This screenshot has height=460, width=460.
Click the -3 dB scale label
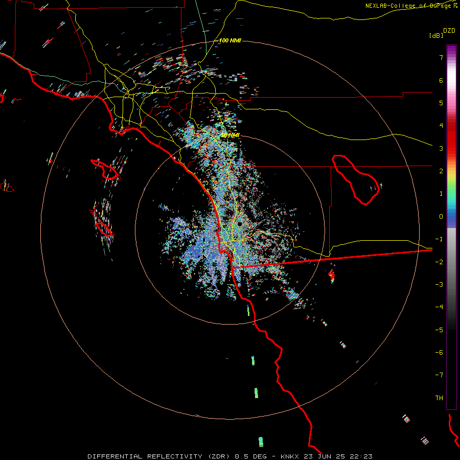(x=439, y=284)
